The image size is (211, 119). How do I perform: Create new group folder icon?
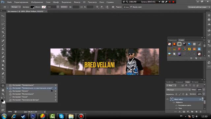click(x=192, y=112)
